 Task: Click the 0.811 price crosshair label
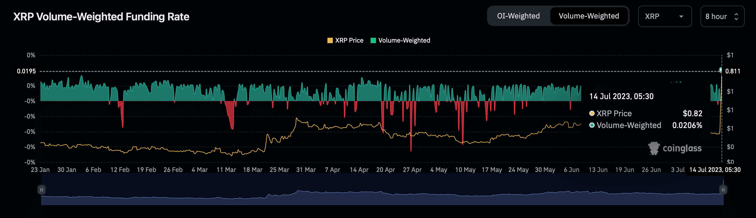[733, 71]
